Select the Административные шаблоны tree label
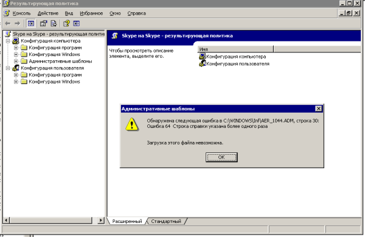The image size is (365, 237). [60, 62]
